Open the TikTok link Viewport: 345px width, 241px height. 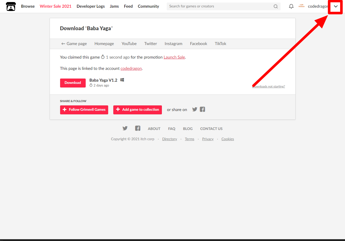pyautogui.click(x=220, y=44)
